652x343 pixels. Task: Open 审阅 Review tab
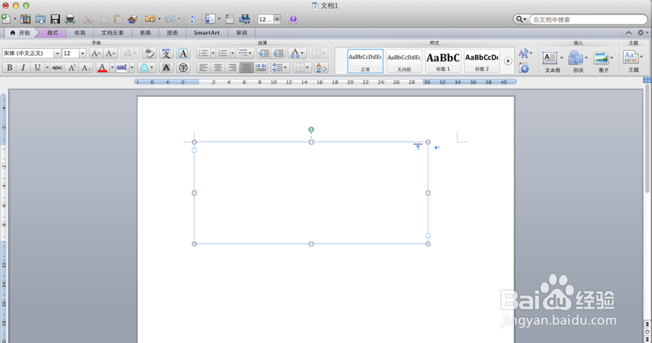pos(242,33)
